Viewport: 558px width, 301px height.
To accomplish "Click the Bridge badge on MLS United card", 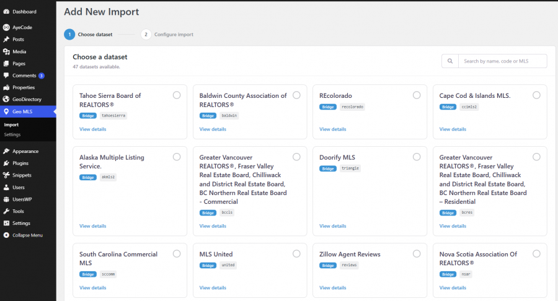I will coord(208,266).
